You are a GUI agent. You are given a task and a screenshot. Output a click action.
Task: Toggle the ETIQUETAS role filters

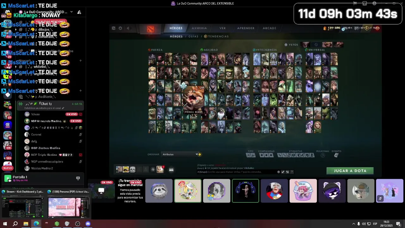(x=296, y=155)
